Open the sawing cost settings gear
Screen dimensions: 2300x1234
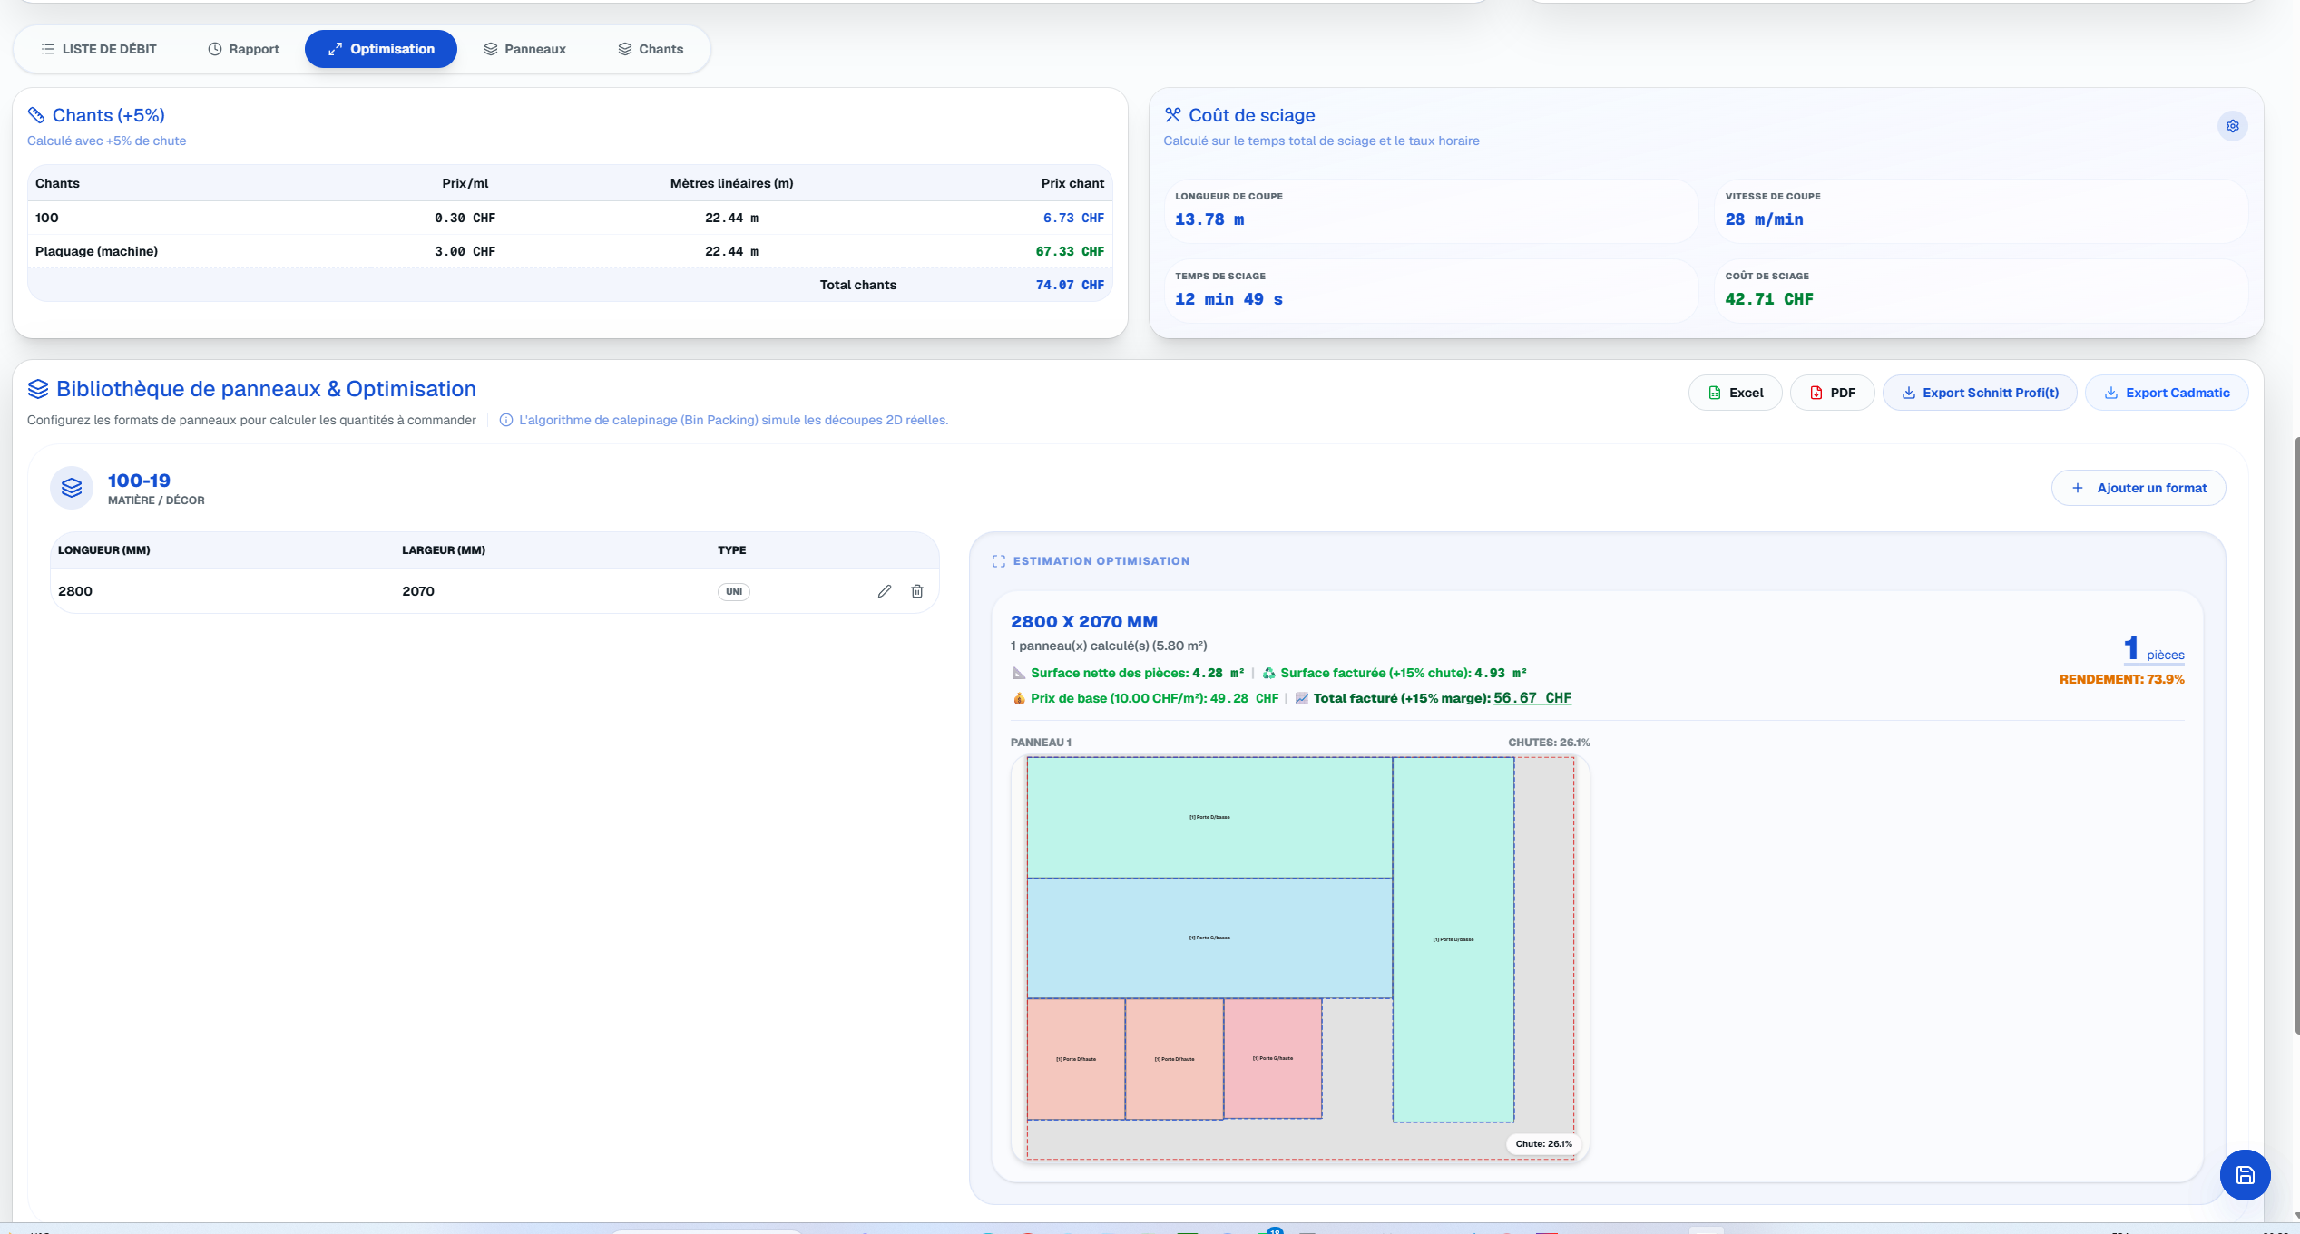2232,126
